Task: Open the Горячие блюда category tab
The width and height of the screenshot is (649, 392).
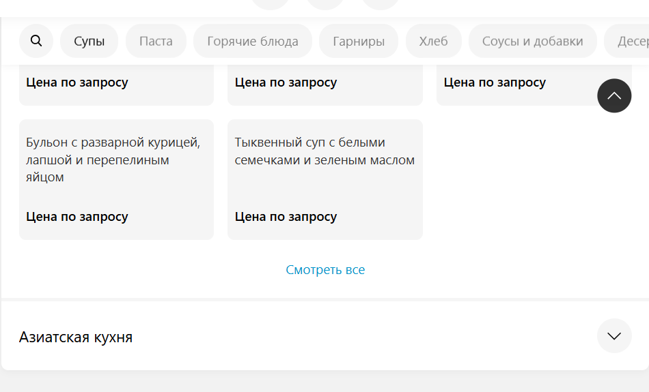Action: pyautogui.click(x=253, y=41)
